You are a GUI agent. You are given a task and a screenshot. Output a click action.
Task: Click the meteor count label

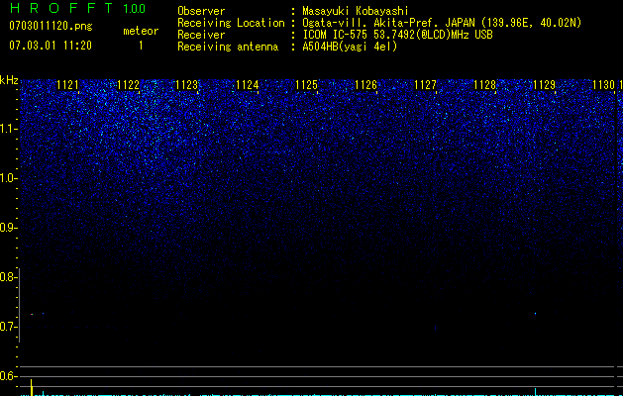(141, 31)
